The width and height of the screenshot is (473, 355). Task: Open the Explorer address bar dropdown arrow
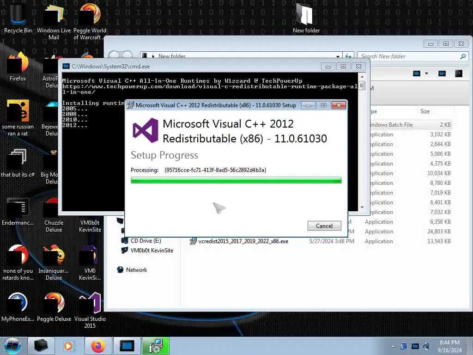[338, 56]
